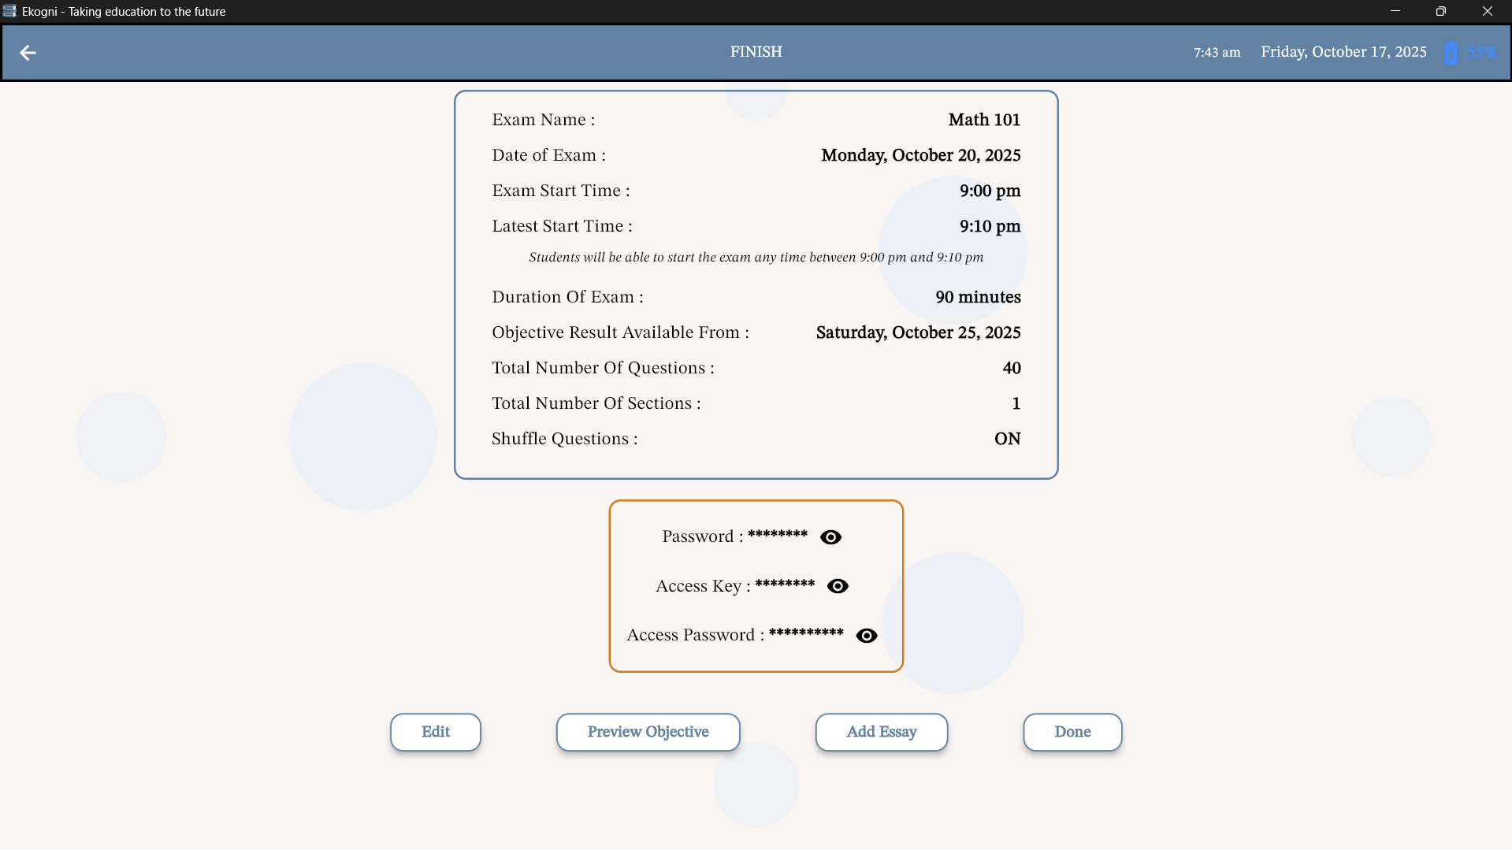
Task: Click the 7:43 am clock display
Action: pyautogui.click(x=1217, y=53)
